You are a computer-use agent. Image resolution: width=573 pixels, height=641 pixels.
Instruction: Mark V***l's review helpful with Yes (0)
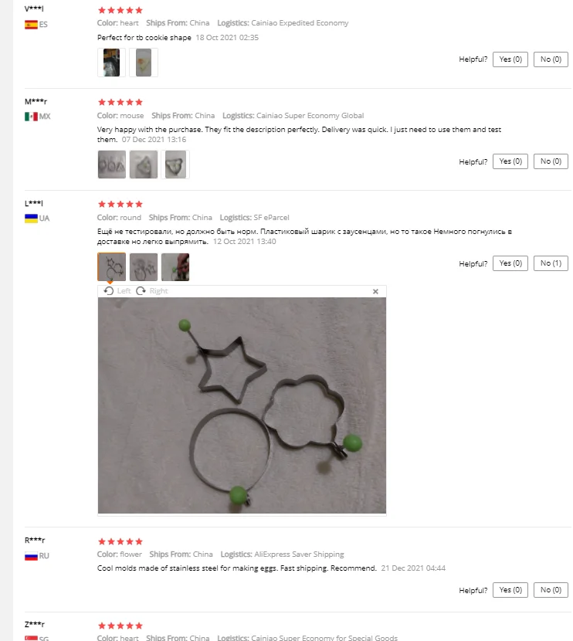click(510, 59)
